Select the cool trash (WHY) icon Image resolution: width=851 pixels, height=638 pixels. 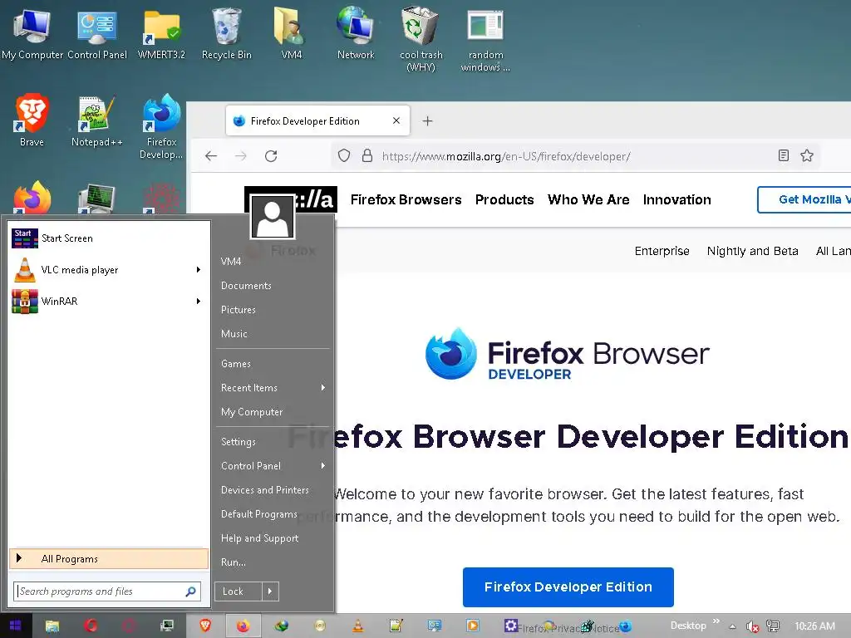point(421,39)
